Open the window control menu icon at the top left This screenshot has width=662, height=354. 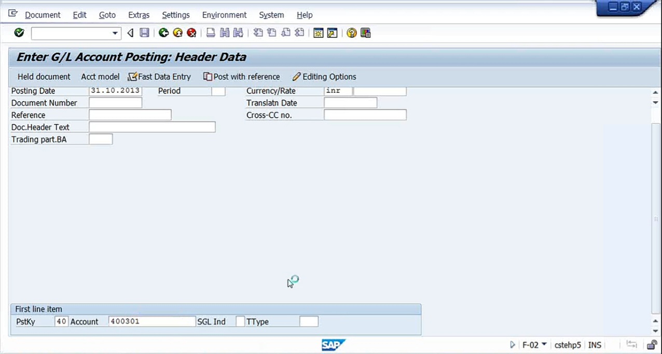13,14
